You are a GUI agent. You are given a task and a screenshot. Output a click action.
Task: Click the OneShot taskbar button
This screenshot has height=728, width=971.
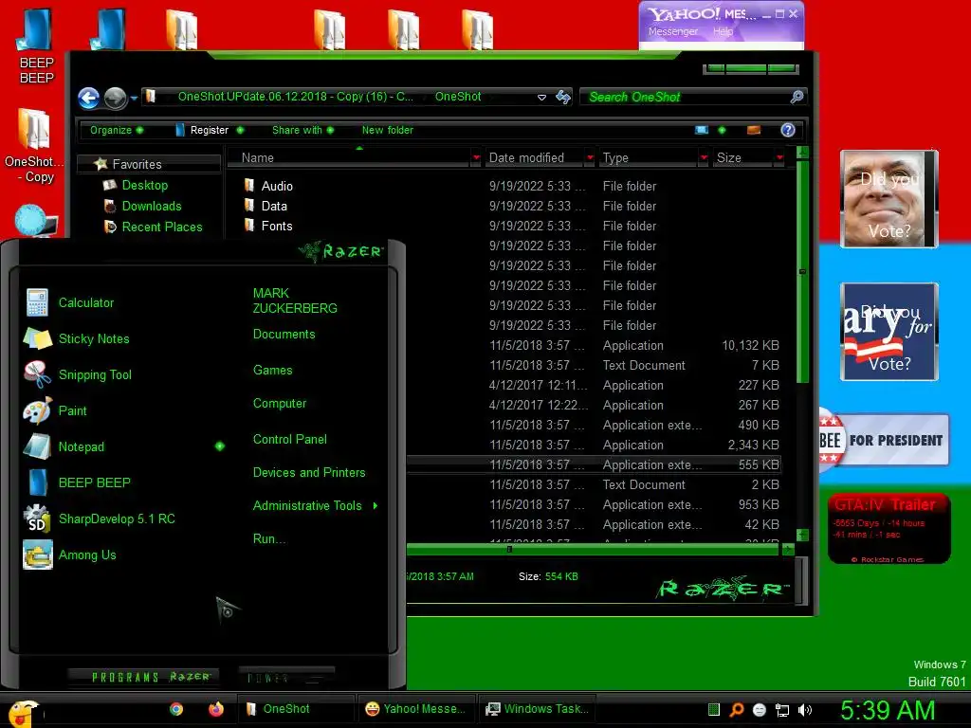(x=296, y=709)
